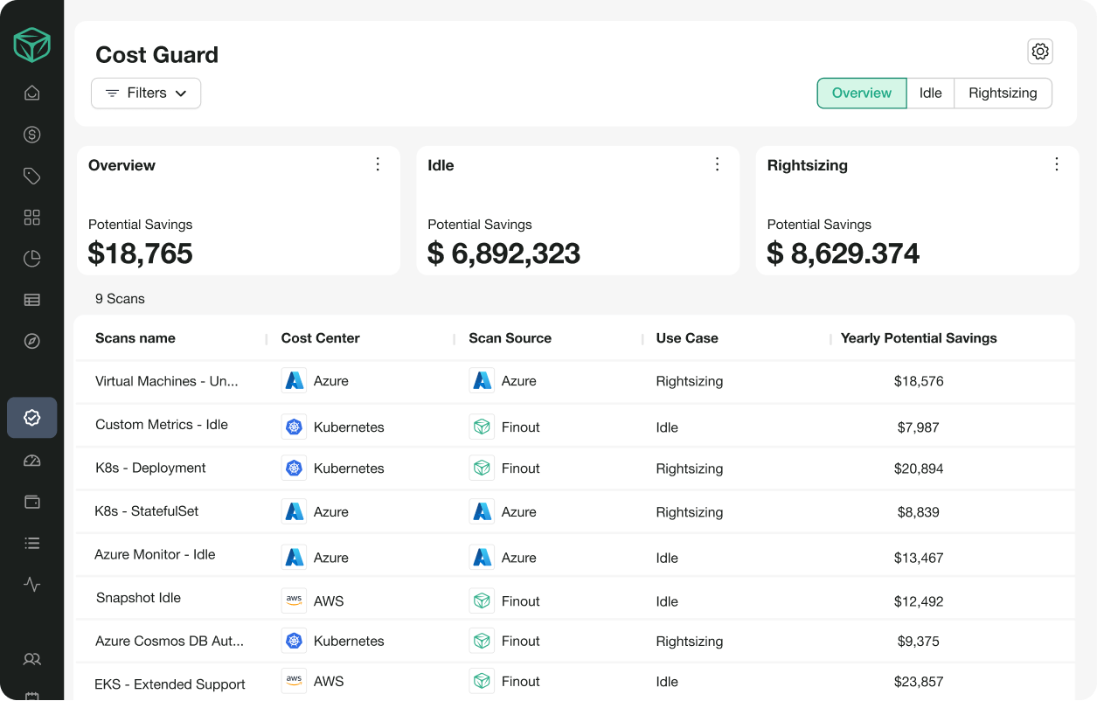The width and height of the screenshot is (1097, 701).
Task: Open the Overview card three-dot menu
Action: (x=378, y=164)
